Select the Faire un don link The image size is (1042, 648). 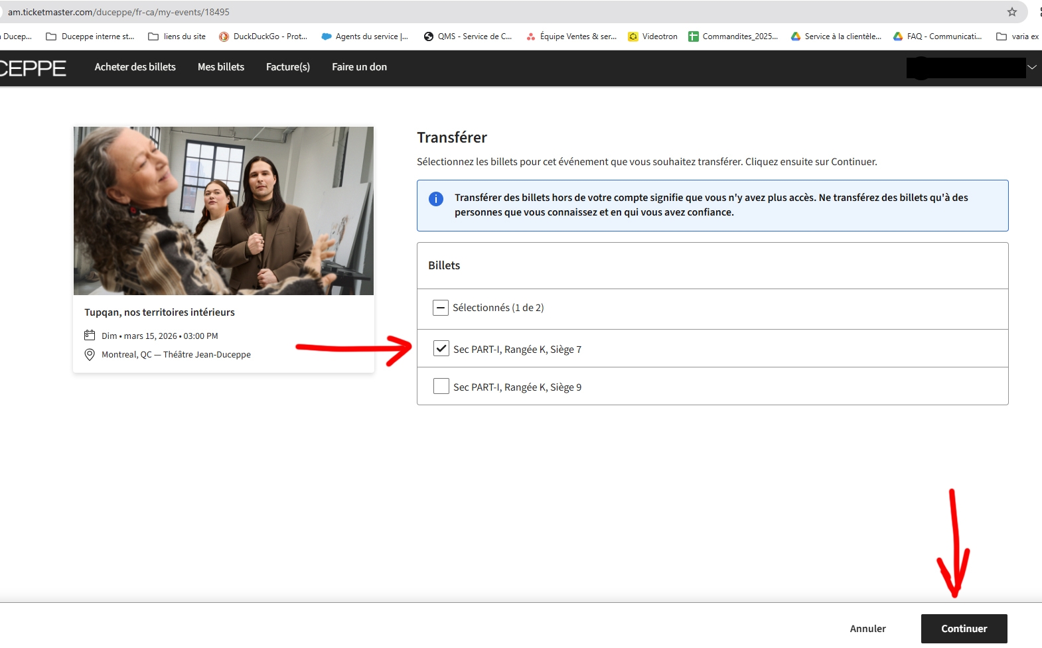coord(359,67)
